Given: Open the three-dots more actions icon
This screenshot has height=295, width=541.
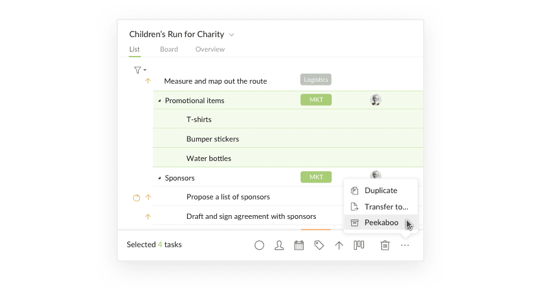Looking at the screenshot, I should point(405,245).
